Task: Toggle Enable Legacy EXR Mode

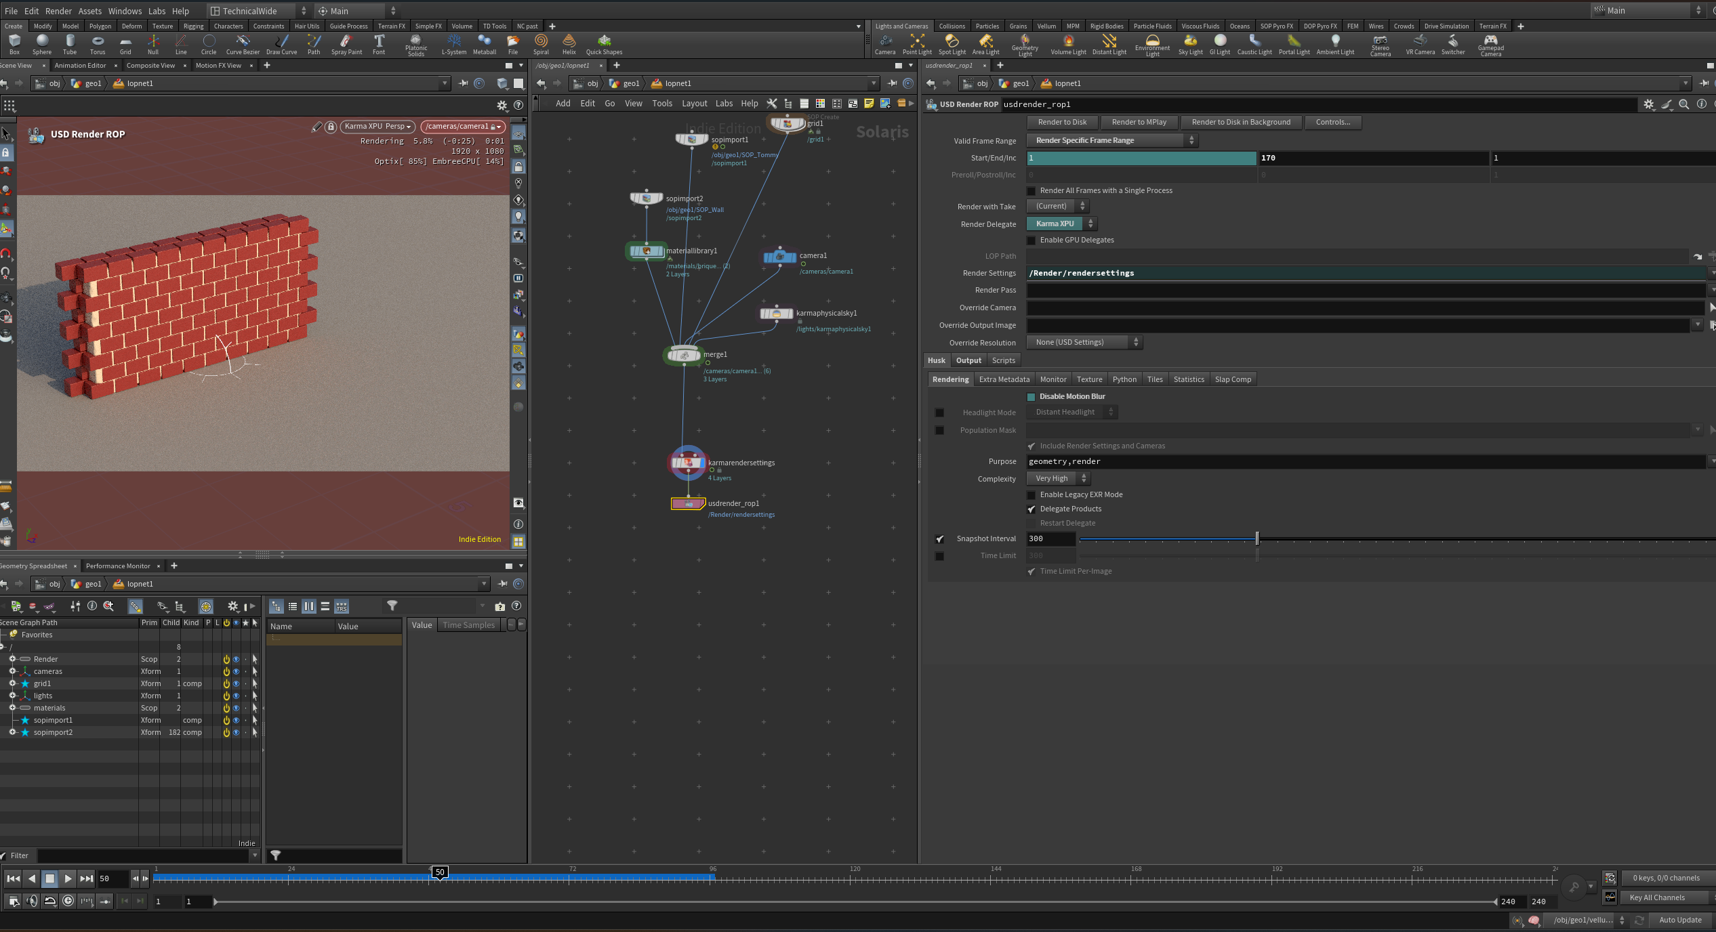Action: [x=1031, y=495]
